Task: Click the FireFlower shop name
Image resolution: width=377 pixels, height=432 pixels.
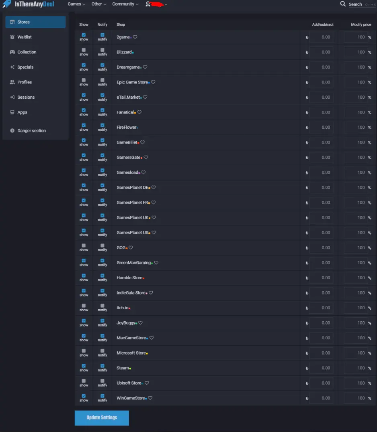Action: [x=126, y=127]
